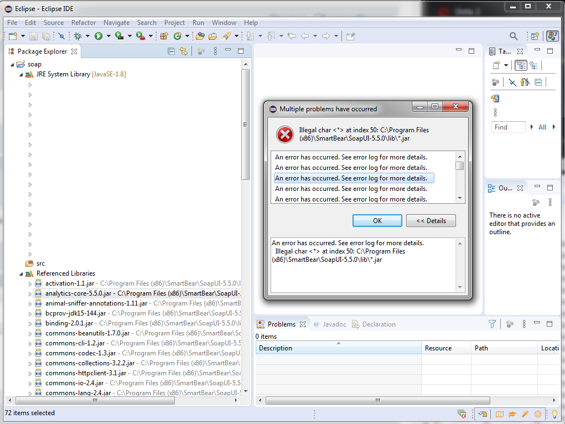Viewport: 565px width, 424px height.
Task: Click the Open Task folder icon
Action: [213, 36]
